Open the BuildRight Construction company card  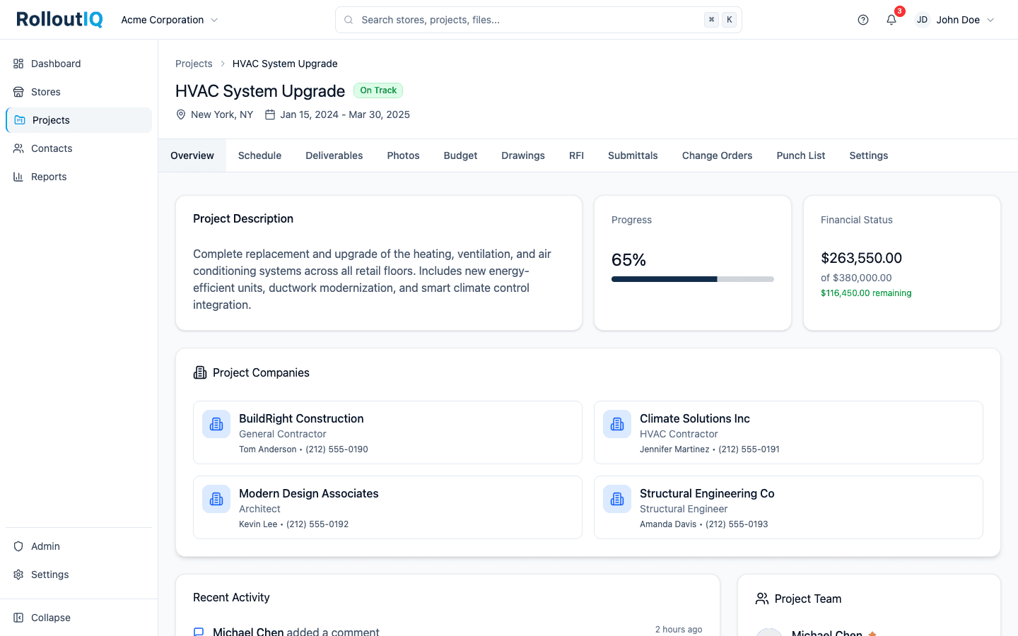[x=387, y=432]
